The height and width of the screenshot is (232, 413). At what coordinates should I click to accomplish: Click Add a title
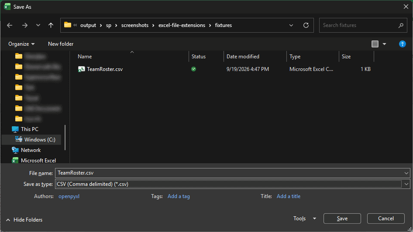[289, 196]
